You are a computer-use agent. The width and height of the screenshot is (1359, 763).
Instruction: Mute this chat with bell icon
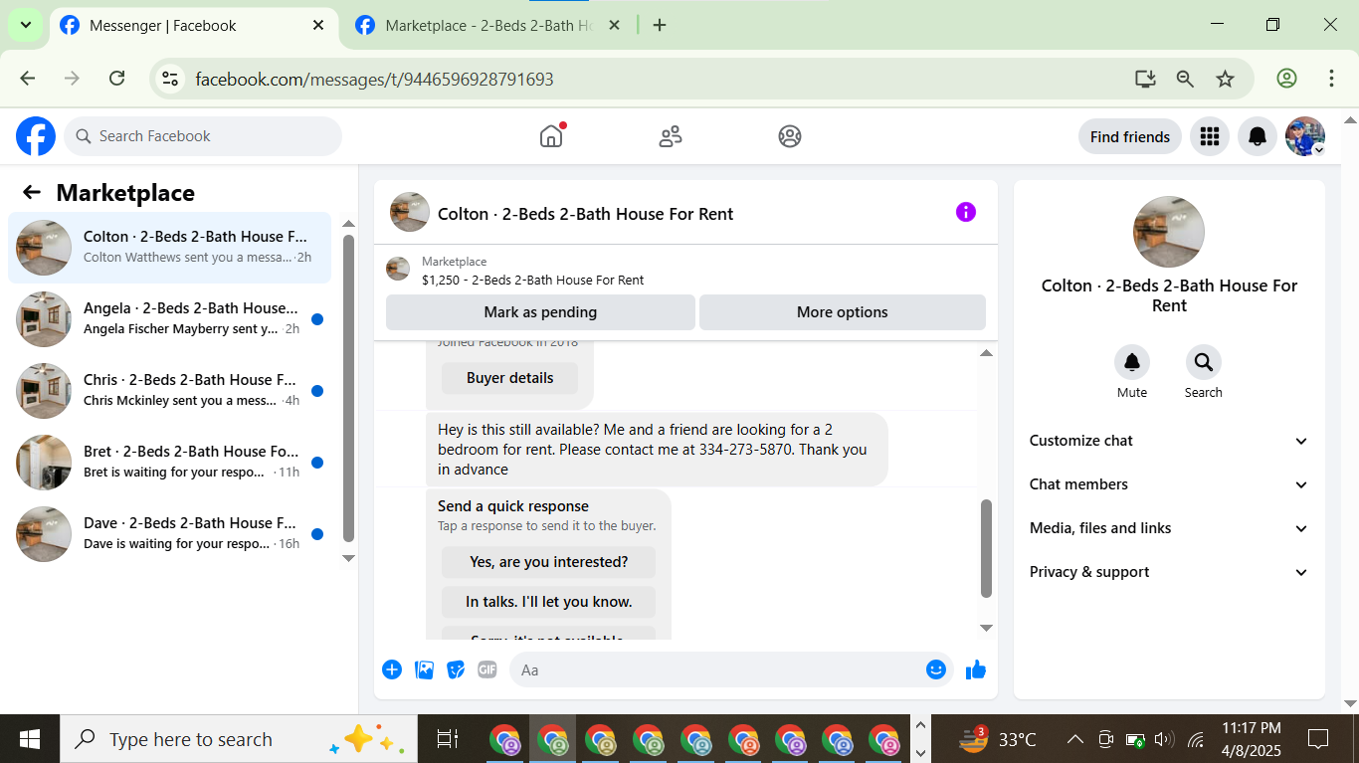click(1132, 362)
